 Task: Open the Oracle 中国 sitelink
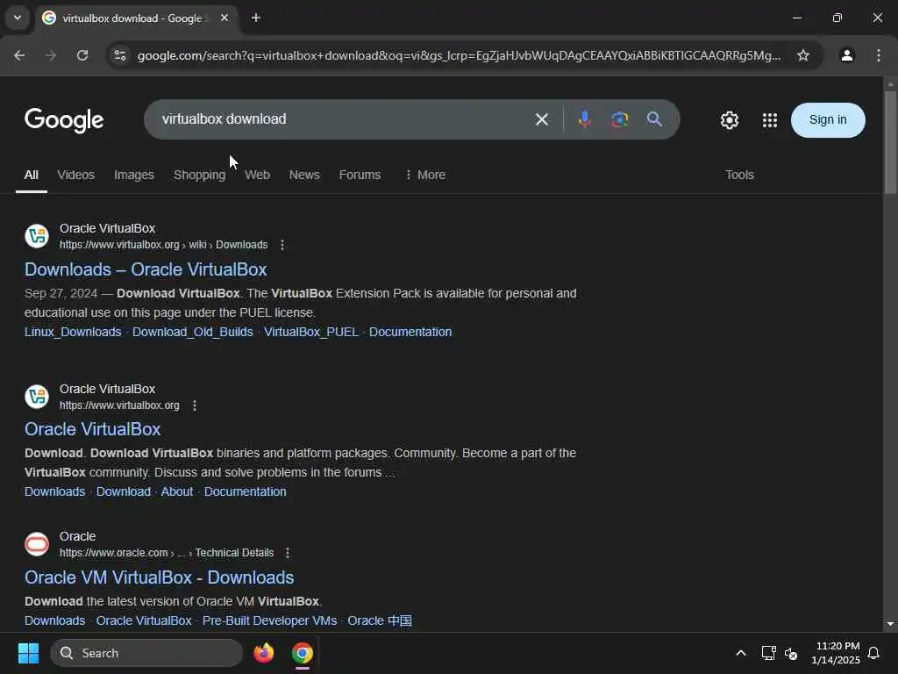(380, 620)
